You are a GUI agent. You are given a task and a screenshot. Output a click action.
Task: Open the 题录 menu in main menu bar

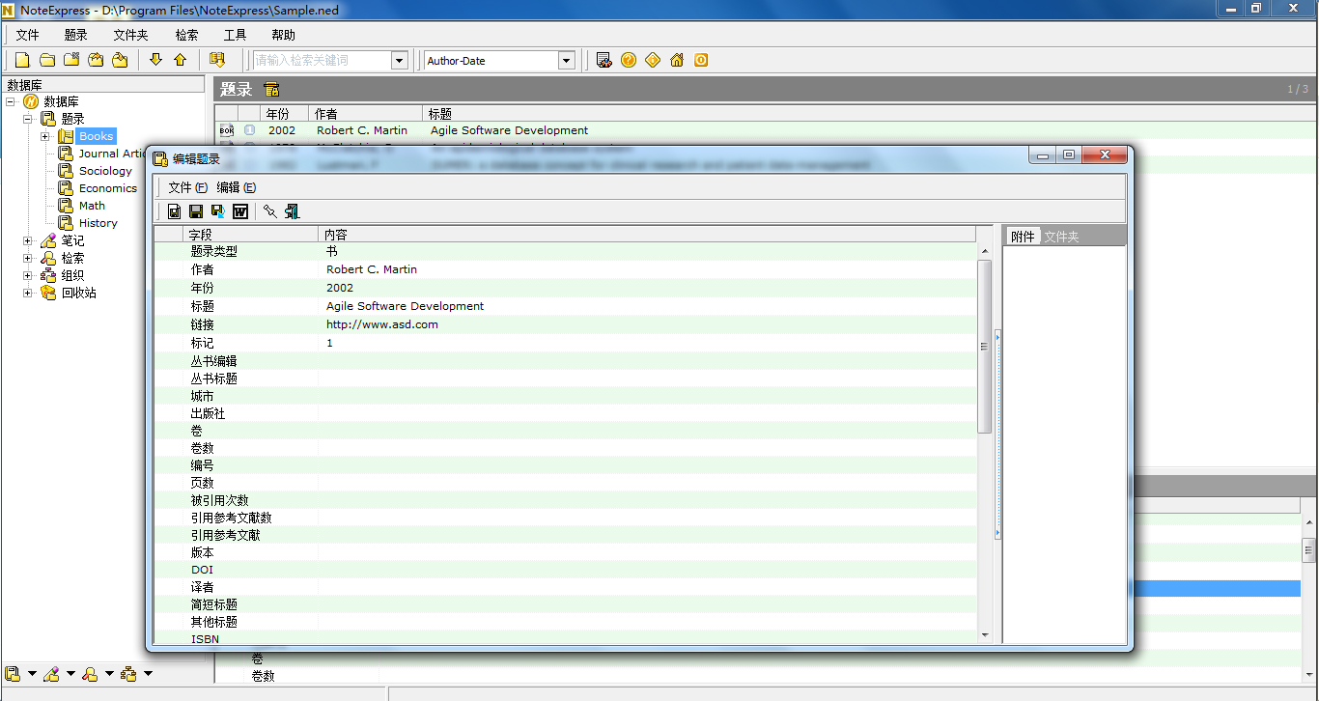point(76,35)
